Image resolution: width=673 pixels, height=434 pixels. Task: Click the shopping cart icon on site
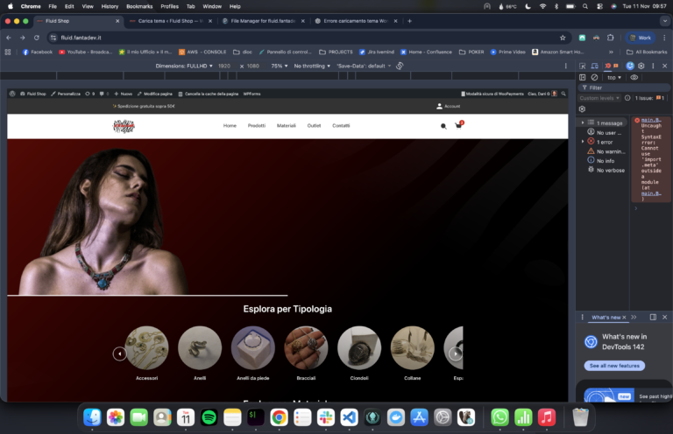coord(458,126)
